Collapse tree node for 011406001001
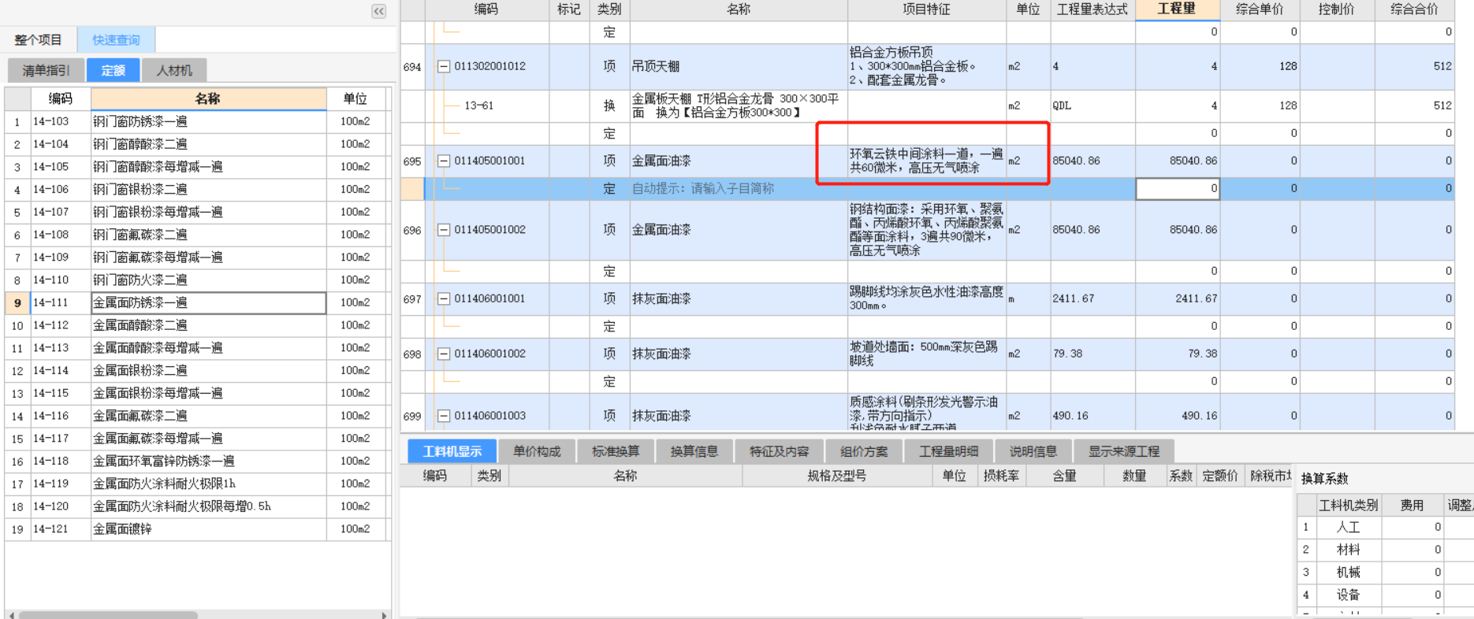The width and height of the screenshot is (1474, 619). coord(444,298)
